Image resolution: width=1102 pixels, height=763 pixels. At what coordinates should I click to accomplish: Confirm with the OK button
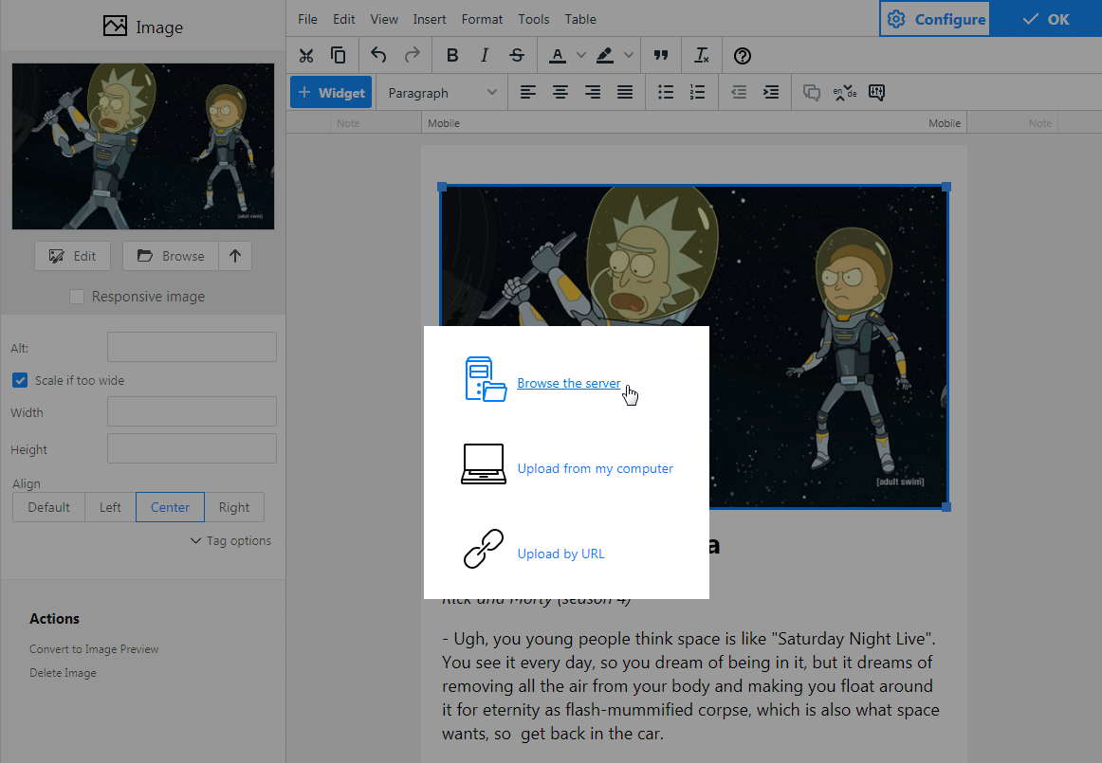[1046, 19]
